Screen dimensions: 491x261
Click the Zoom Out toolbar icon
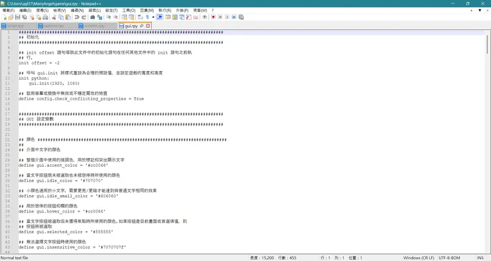[x=115, y=17]
